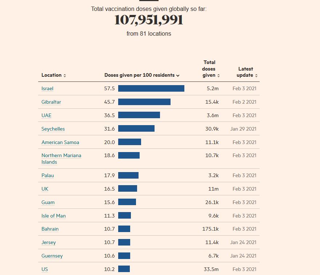
Task: Click Israel's 57.5 doses bar
Action: pyautogui.click(x=151, y=88)
